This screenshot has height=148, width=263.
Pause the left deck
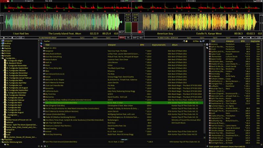(x=12, y=37)
